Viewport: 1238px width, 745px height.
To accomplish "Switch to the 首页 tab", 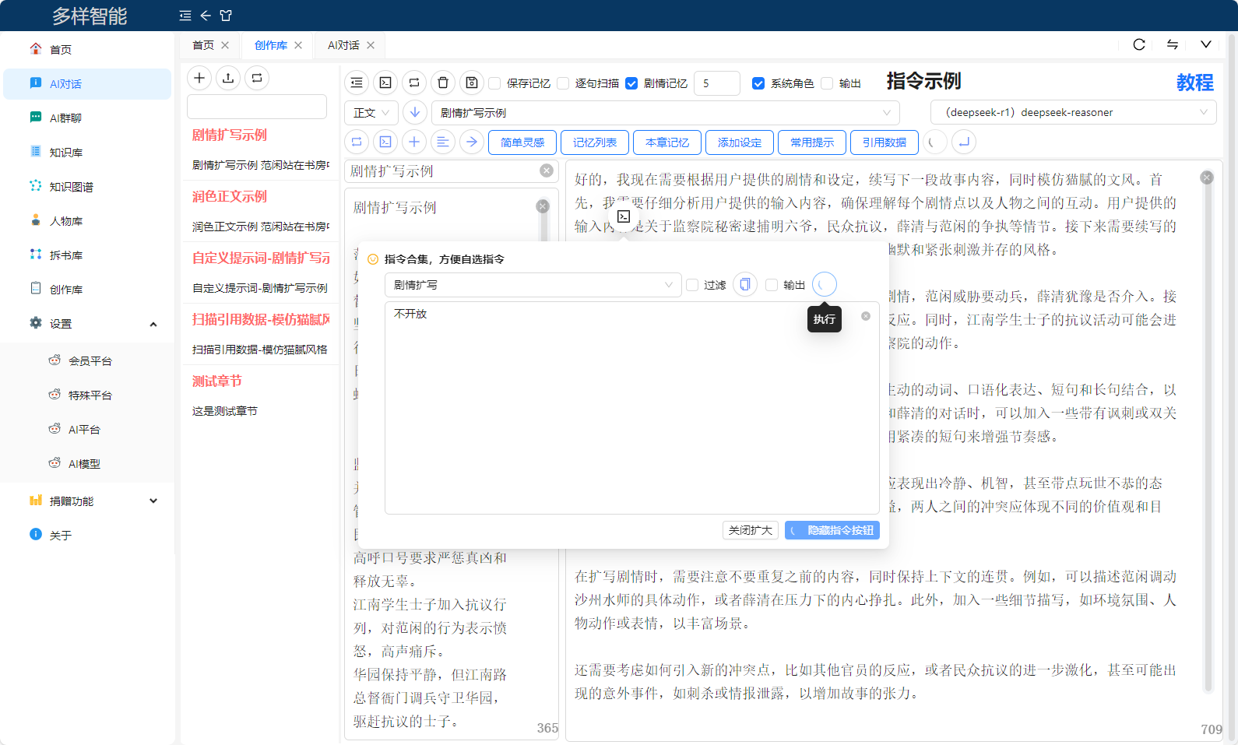I will [203, 45].
